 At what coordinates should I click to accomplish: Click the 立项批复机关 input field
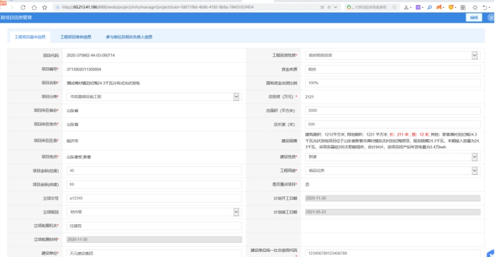click(x=154, y=226)
